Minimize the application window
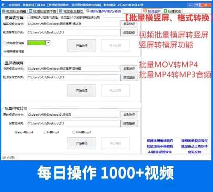The height and width of the screenshot is (192, 213). (190, 5)
